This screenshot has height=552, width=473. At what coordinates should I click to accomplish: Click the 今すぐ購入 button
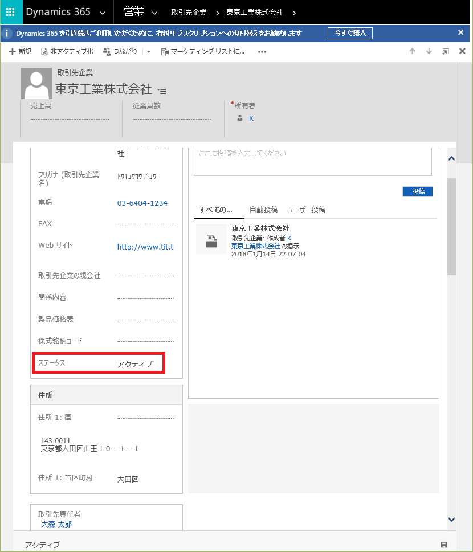[350, 33]
